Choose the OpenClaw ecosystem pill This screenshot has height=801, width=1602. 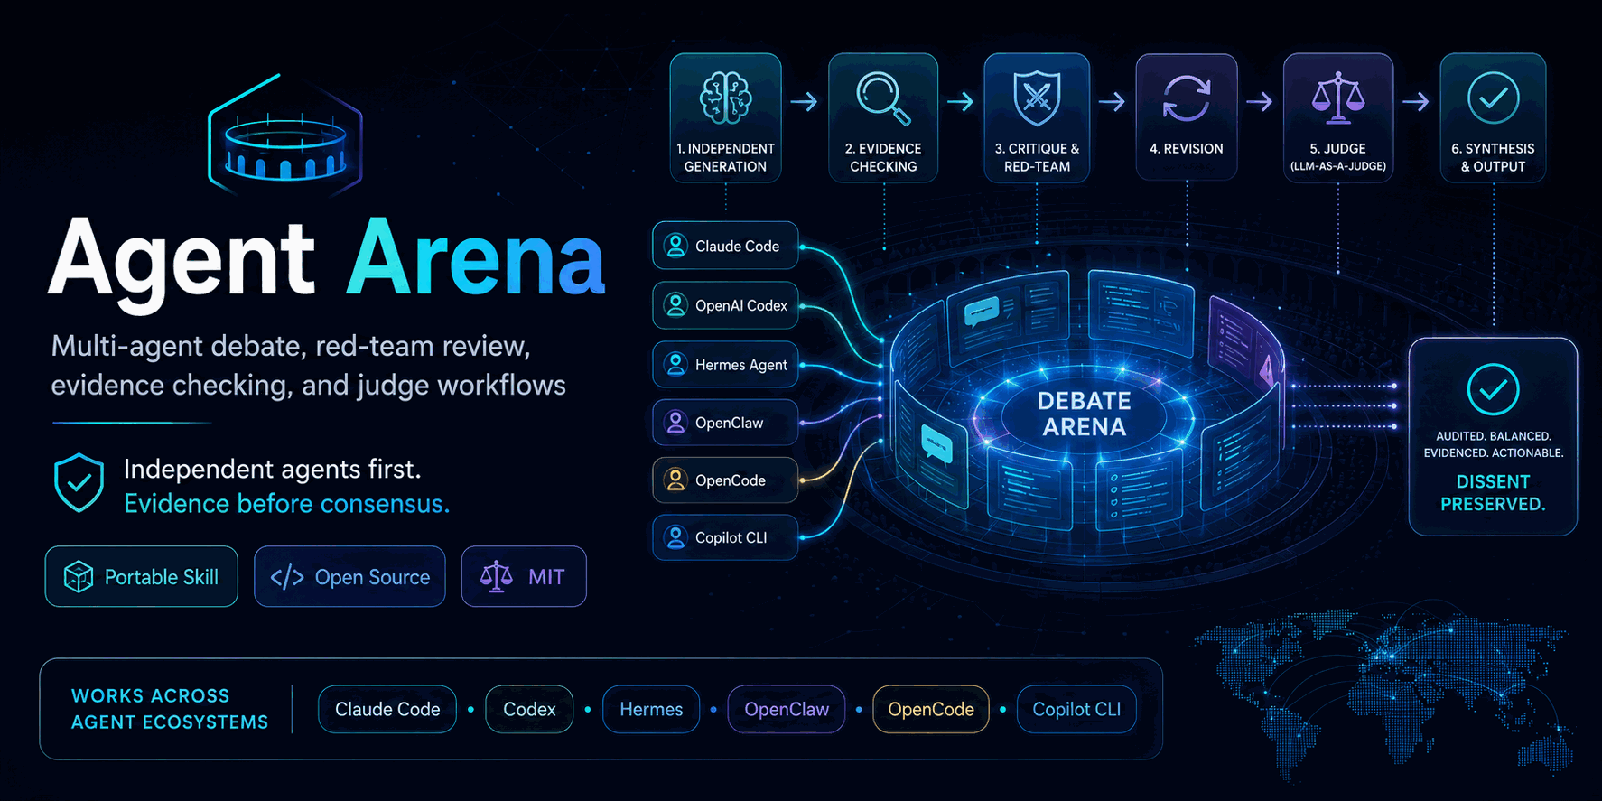point(787,709)
